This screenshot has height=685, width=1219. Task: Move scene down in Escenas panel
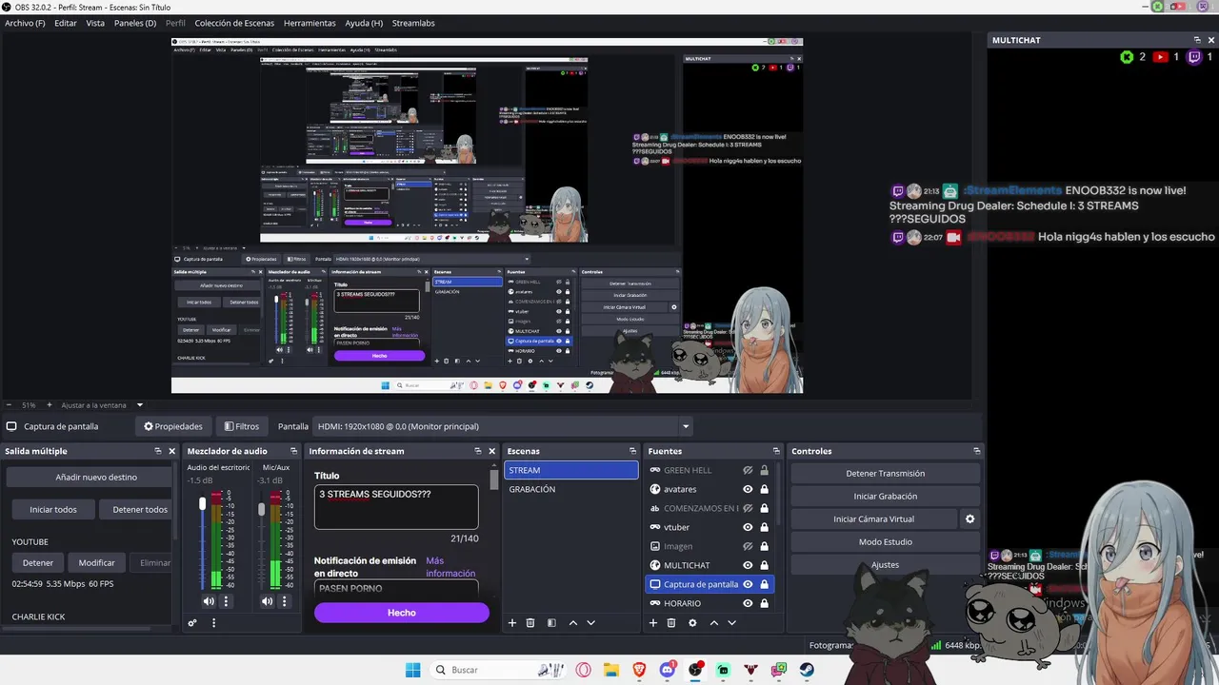[590, 623]
